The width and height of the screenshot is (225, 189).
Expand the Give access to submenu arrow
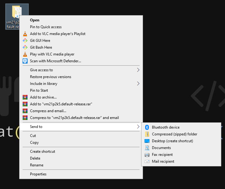(138, 70)
